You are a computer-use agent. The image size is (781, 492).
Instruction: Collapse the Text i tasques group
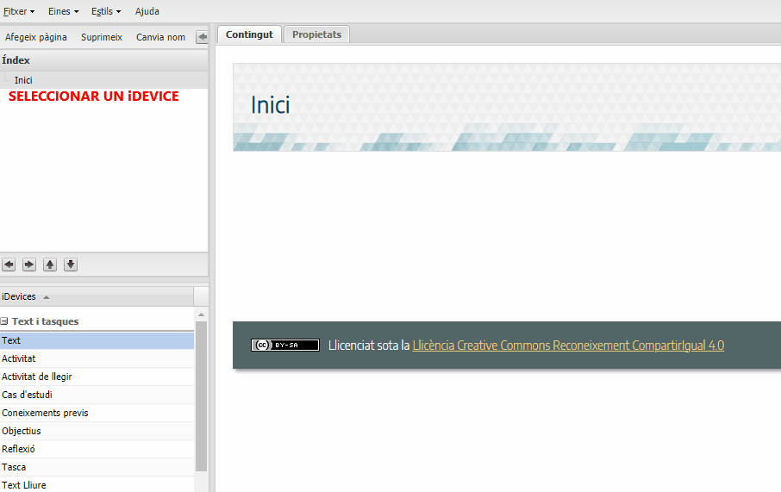pyautogui.click(x=4, y=321)
